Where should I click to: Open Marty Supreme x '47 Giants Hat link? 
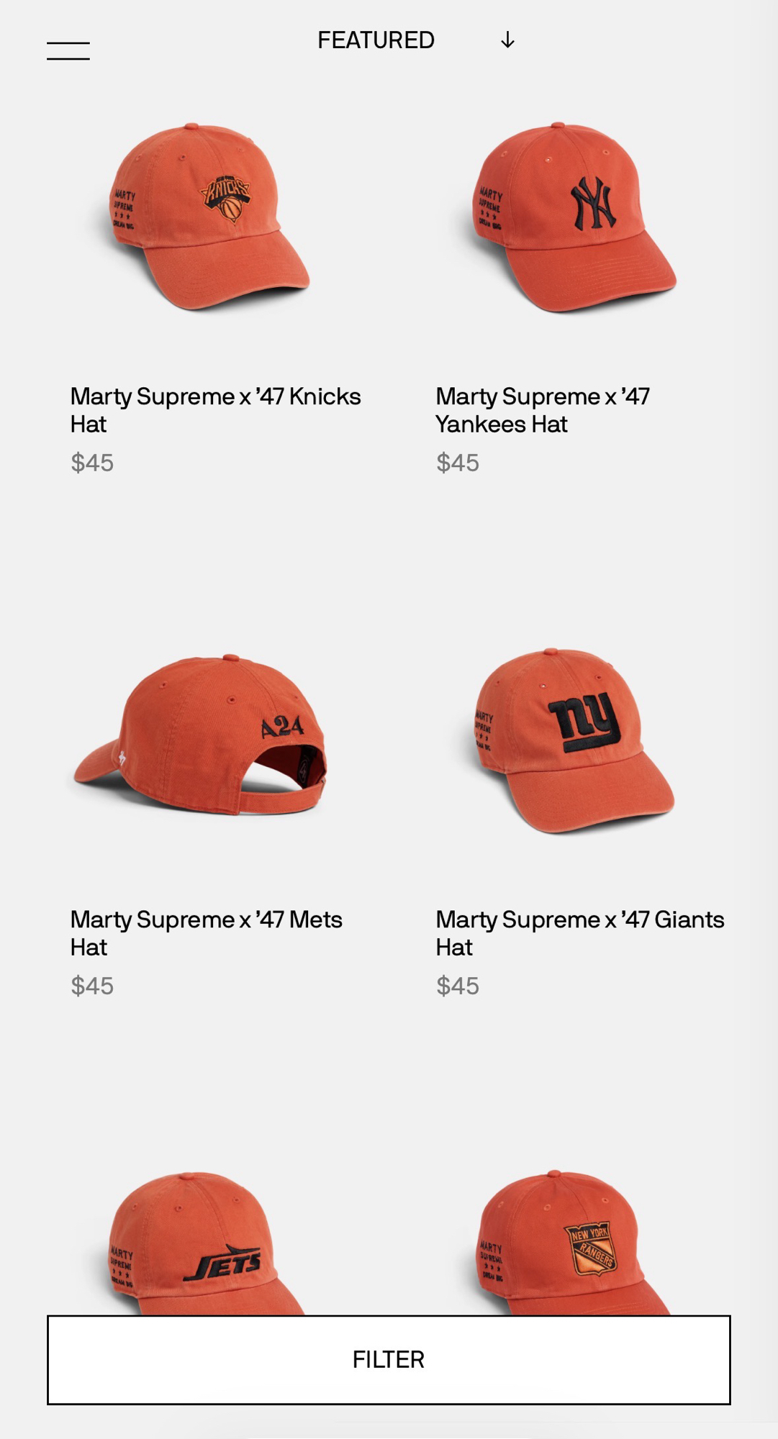[580, 933]
